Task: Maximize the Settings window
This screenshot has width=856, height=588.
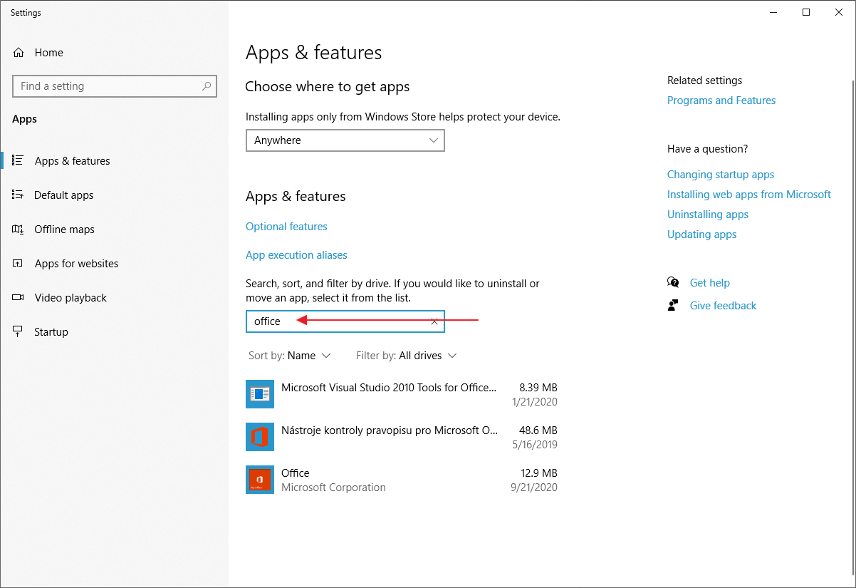Action: tap(806, 12)
